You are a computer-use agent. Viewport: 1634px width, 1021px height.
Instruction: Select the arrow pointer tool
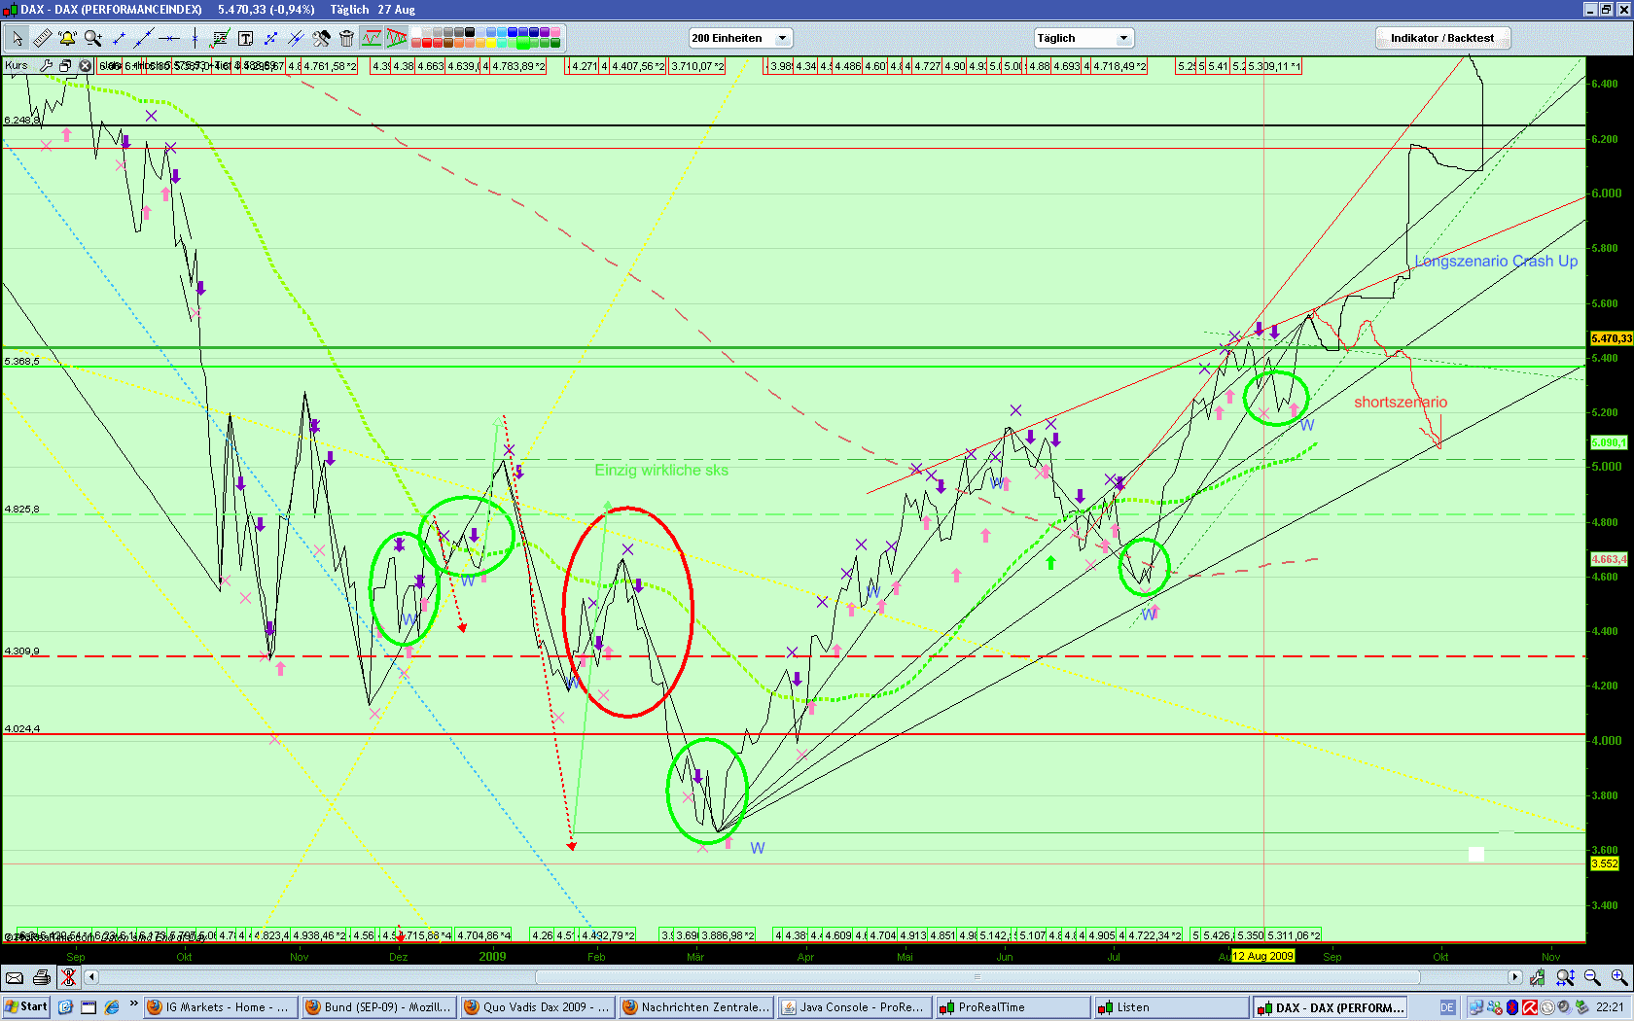click(x=17, y=38)
